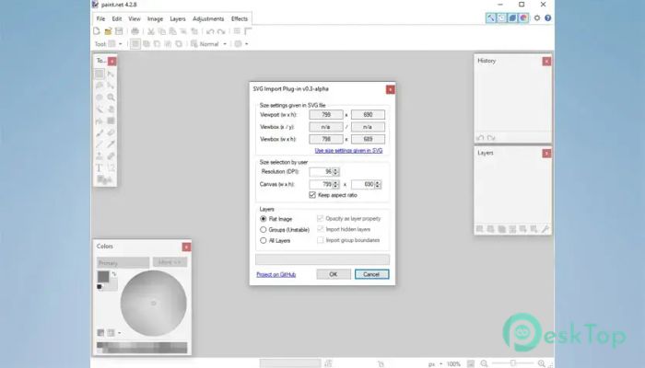Close the SVG Import Plug-in dialog
This screenshot has height=368, width=645.
tap(391, 89)
